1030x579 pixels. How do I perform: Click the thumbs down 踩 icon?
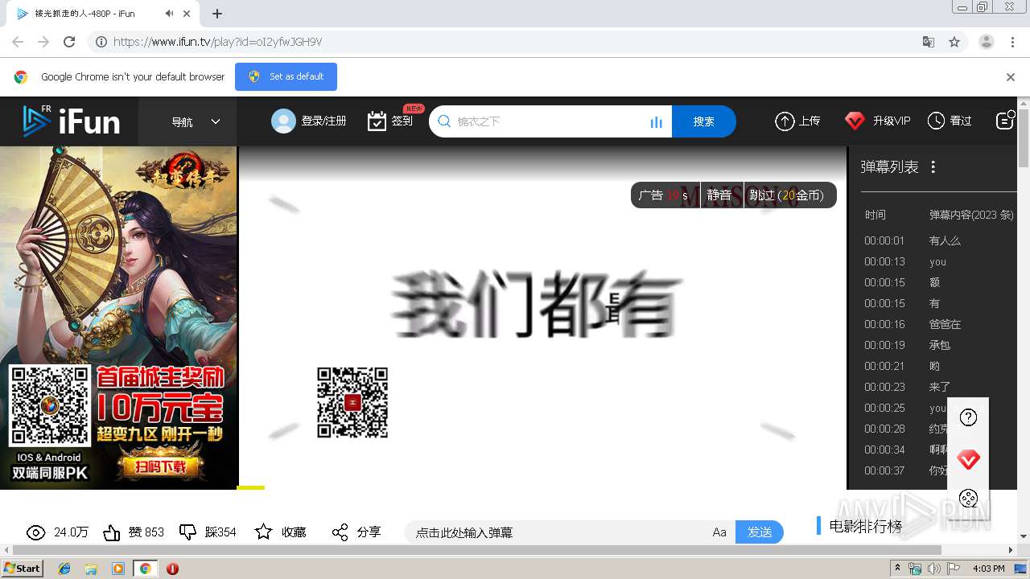click(187, 532)
